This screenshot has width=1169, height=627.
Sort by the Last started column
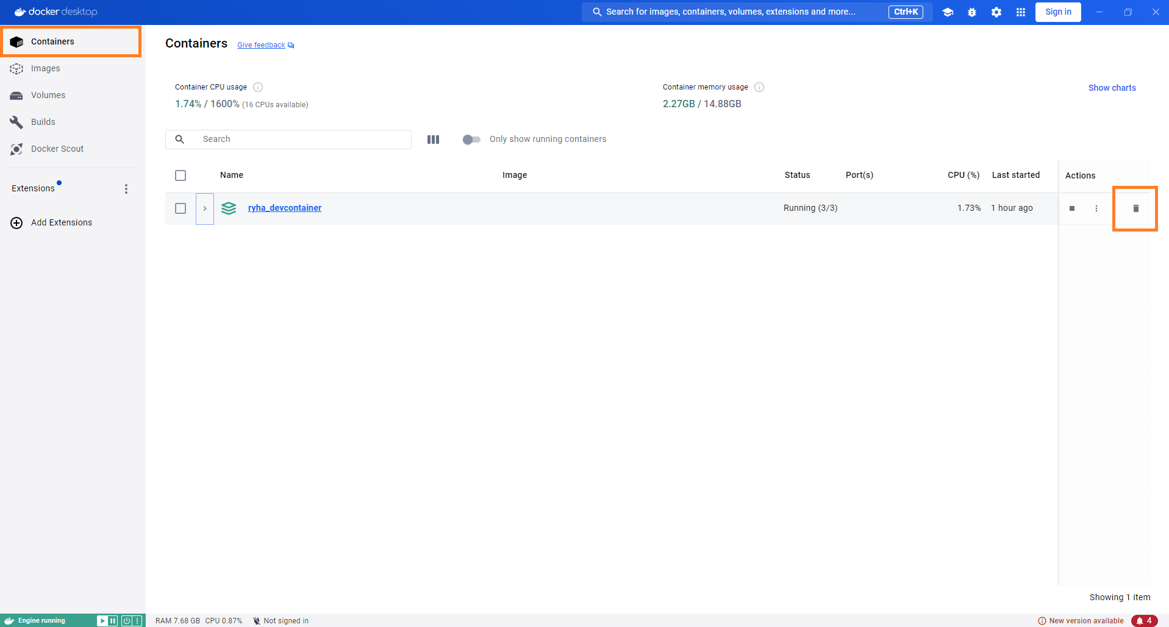click(x=1016, y=175)
